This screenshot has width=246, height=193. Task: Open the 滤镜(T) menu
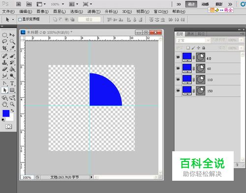(94, 11)
